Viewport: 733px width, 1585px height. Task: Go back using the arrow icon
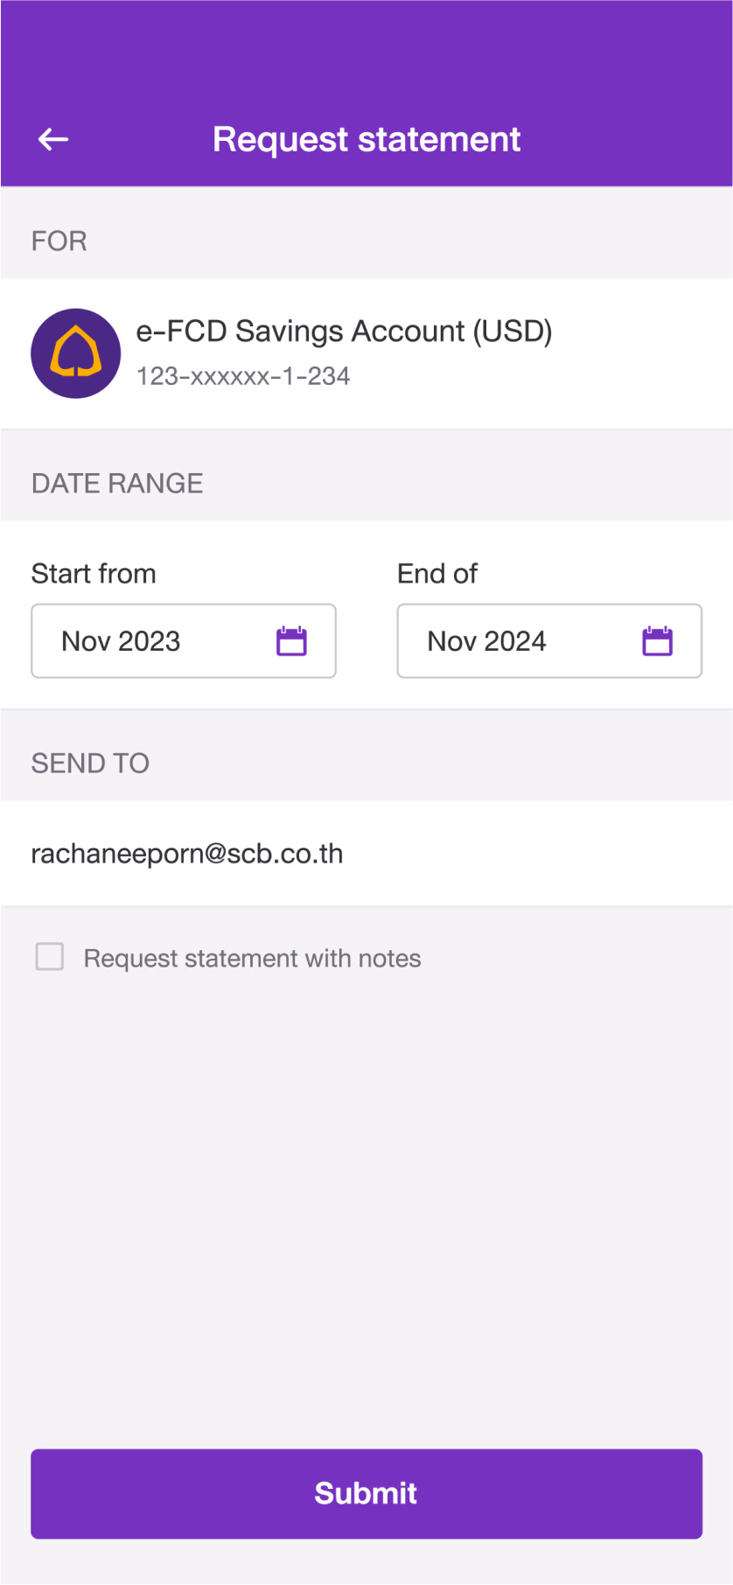point(53,139)
